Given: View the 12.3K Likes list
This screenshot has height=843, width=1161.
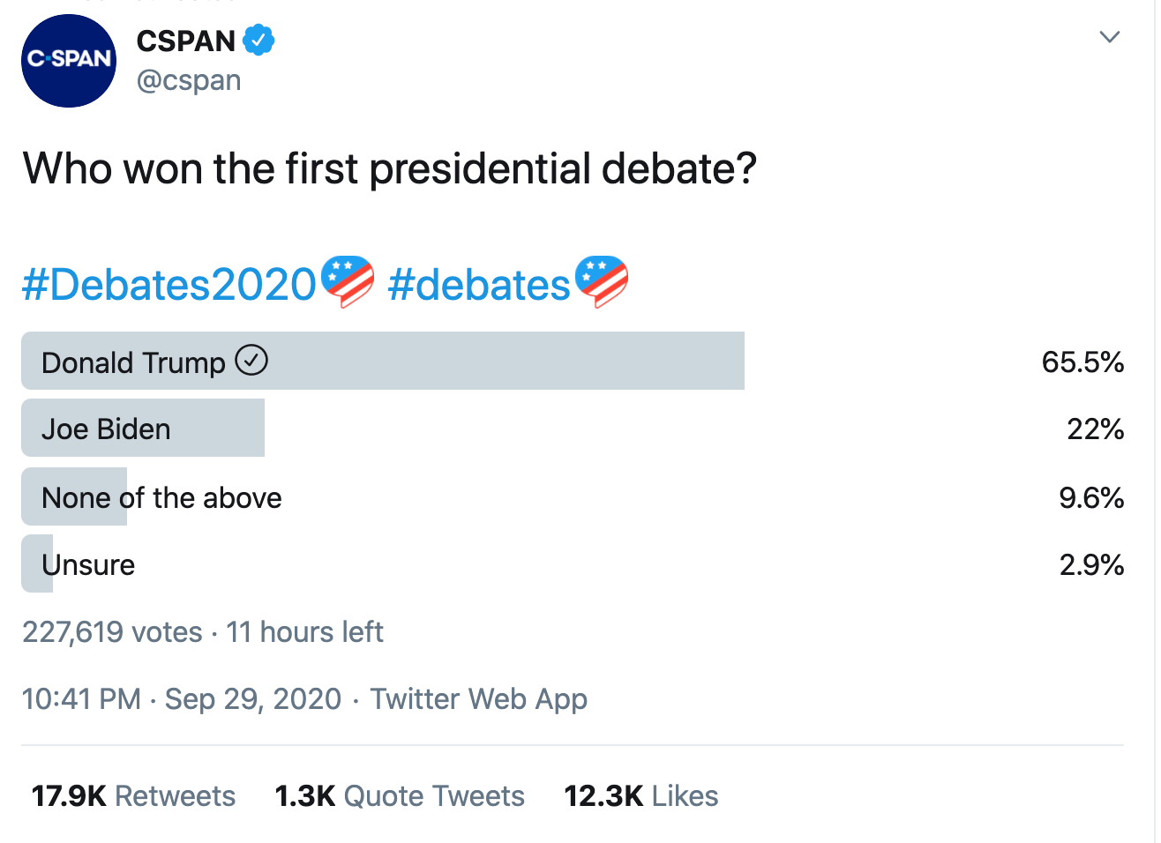Looking at the screenshot, I should [640, 795].
